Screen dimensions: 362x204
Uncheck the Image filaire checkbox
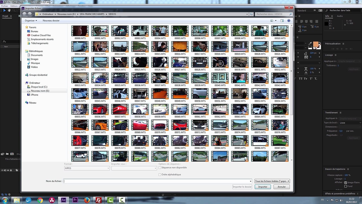(346, 182)
